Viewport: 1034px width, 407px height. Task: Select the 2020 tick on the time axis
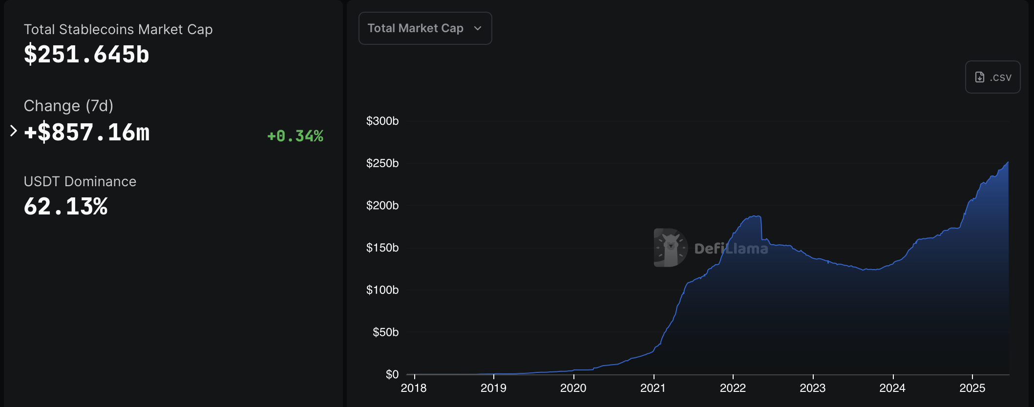pyautogui.click(x=573, y=388)
